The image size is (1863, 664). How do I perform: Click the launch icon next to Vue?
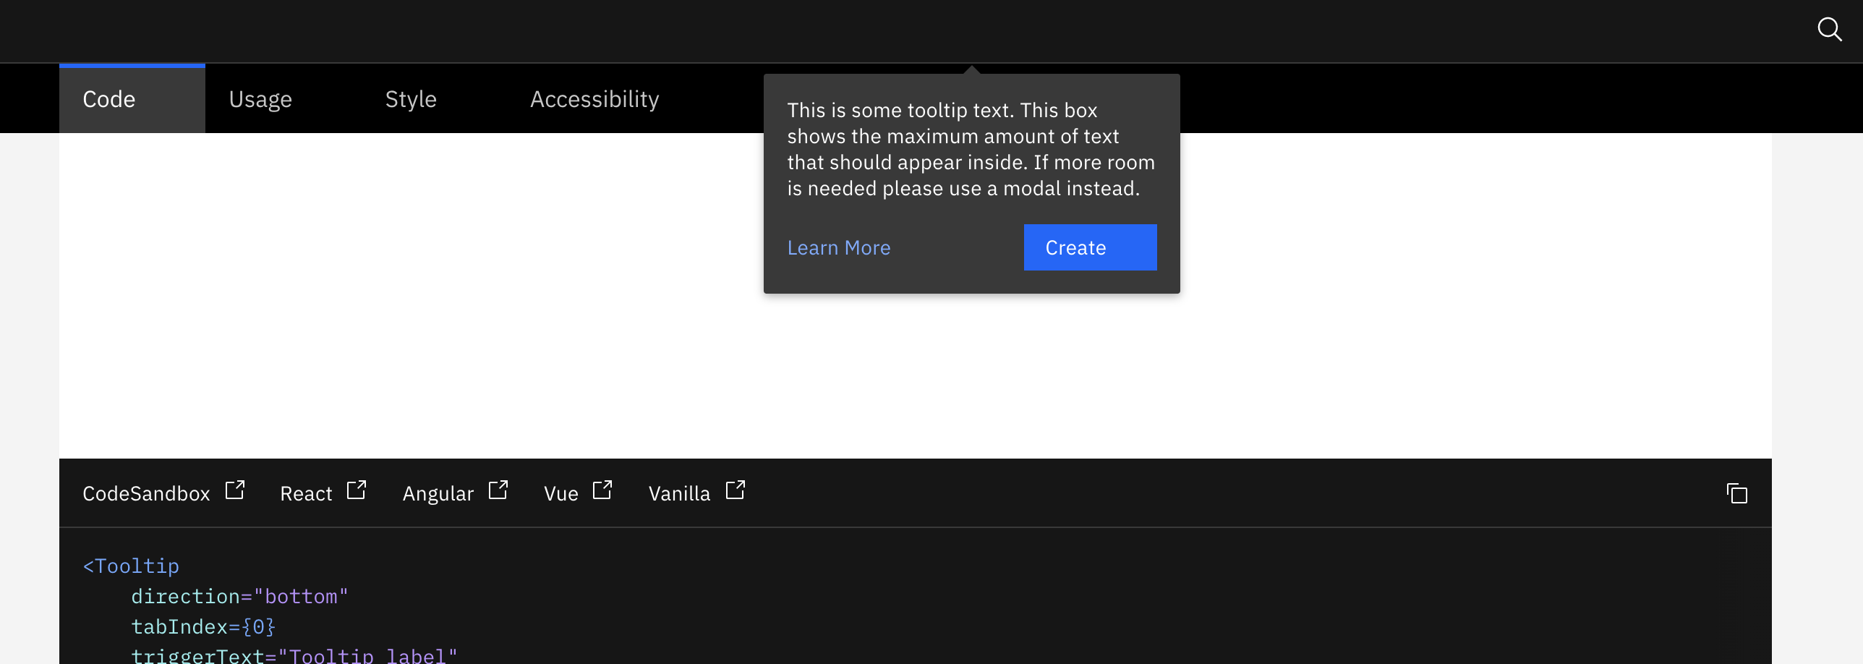(x=602, y=490)
